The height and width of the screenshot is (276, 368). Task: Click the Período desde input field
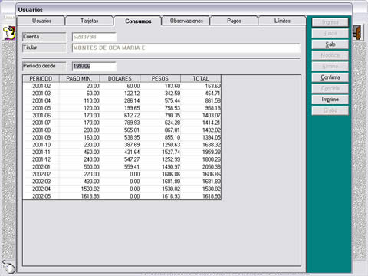[94, 67]
